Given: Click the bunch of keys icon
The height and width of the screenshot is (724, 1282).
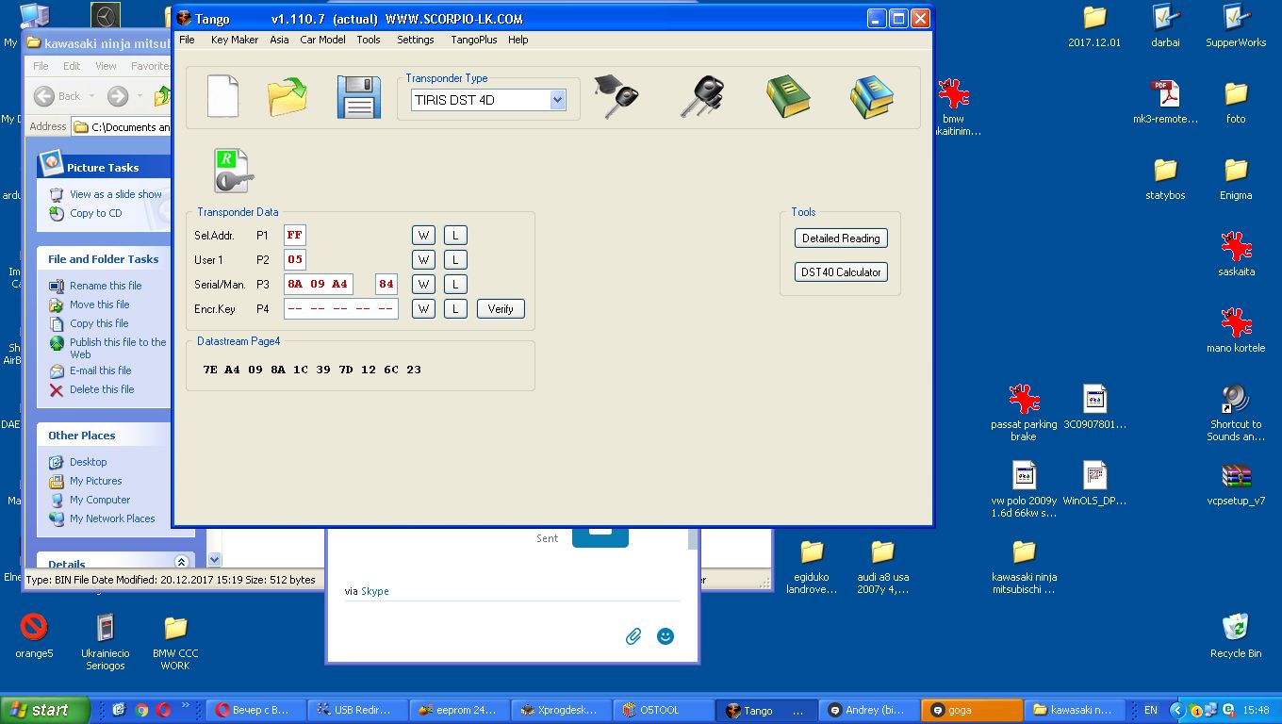Looking at the screenshot, I should click(701, 97).
